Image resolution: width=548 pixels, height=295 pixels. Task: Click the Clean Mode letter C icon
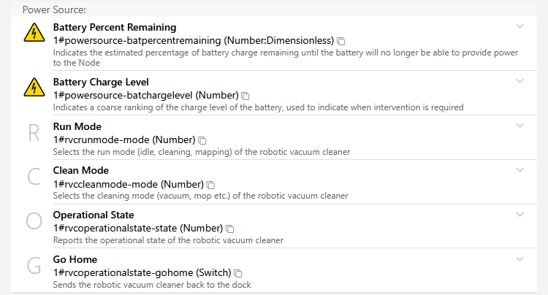pos(34,177)
